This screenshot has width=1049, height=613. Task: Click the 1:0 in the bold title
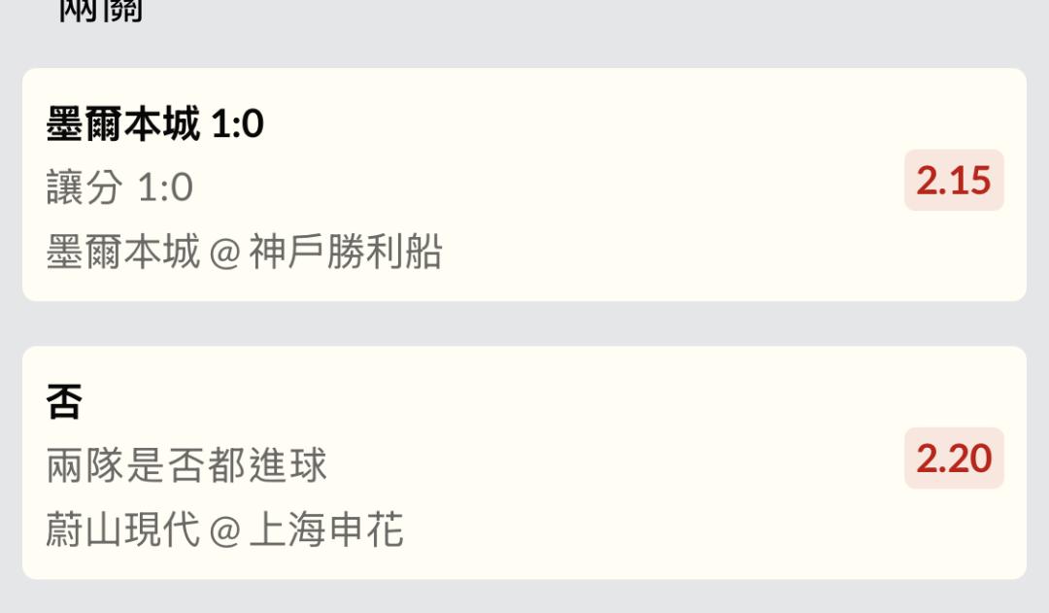tap(237, 124)
